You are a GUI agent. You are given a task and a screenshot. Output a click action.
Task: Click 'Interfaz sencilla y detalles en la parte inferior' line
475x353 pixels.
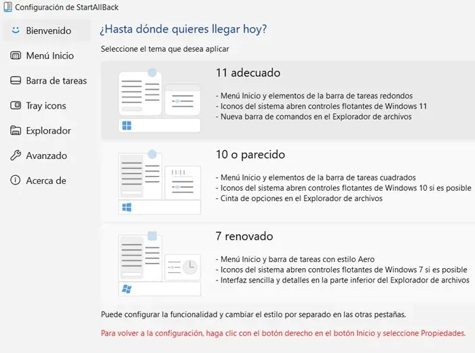coord(342,280)
